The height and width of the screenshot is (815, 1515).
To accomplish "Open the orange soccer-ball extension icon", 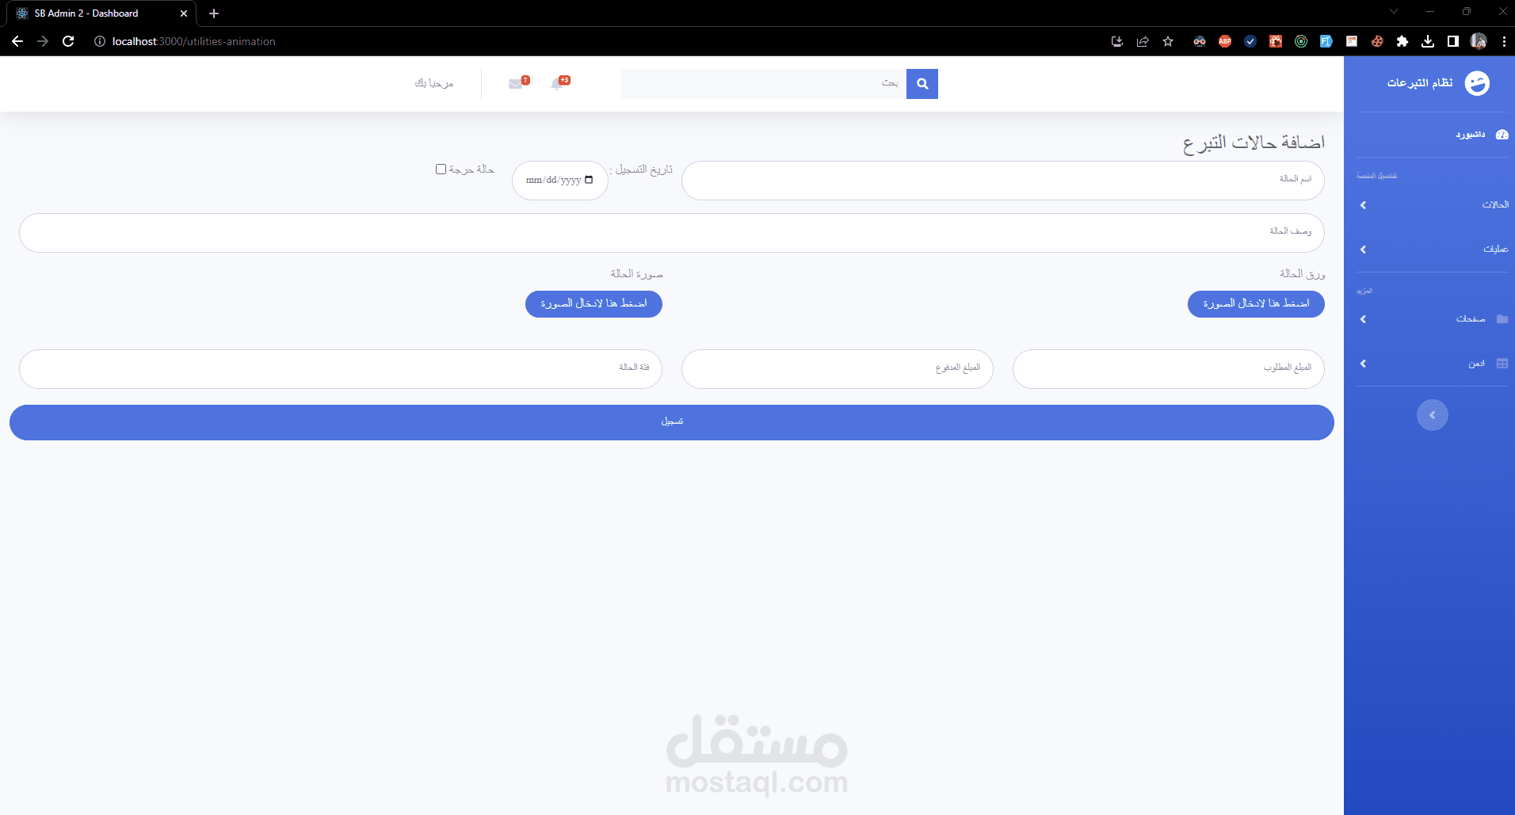I will 1377,41.
